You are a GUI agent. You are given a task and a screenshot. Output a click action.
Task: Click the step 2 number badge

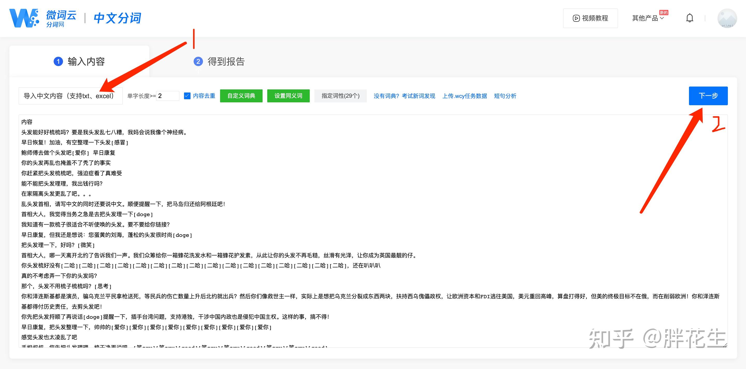198,61
